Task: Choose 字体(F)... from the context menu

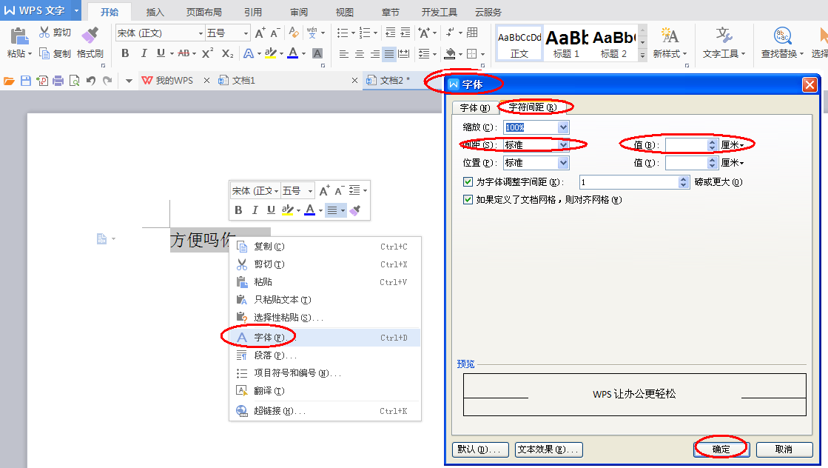Action: pos(325,338)
